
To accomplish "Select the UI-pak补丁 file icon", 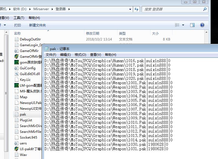I will click(17, 149).
